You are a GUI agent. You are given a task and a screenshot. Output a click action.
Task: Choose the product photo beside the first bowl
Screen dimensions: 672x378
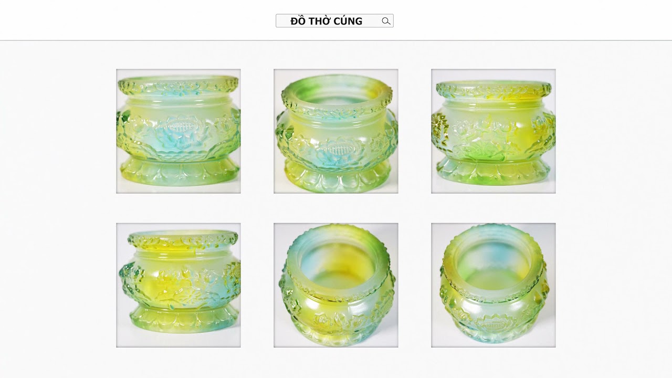pyautogui.click(x=336, y=131)
